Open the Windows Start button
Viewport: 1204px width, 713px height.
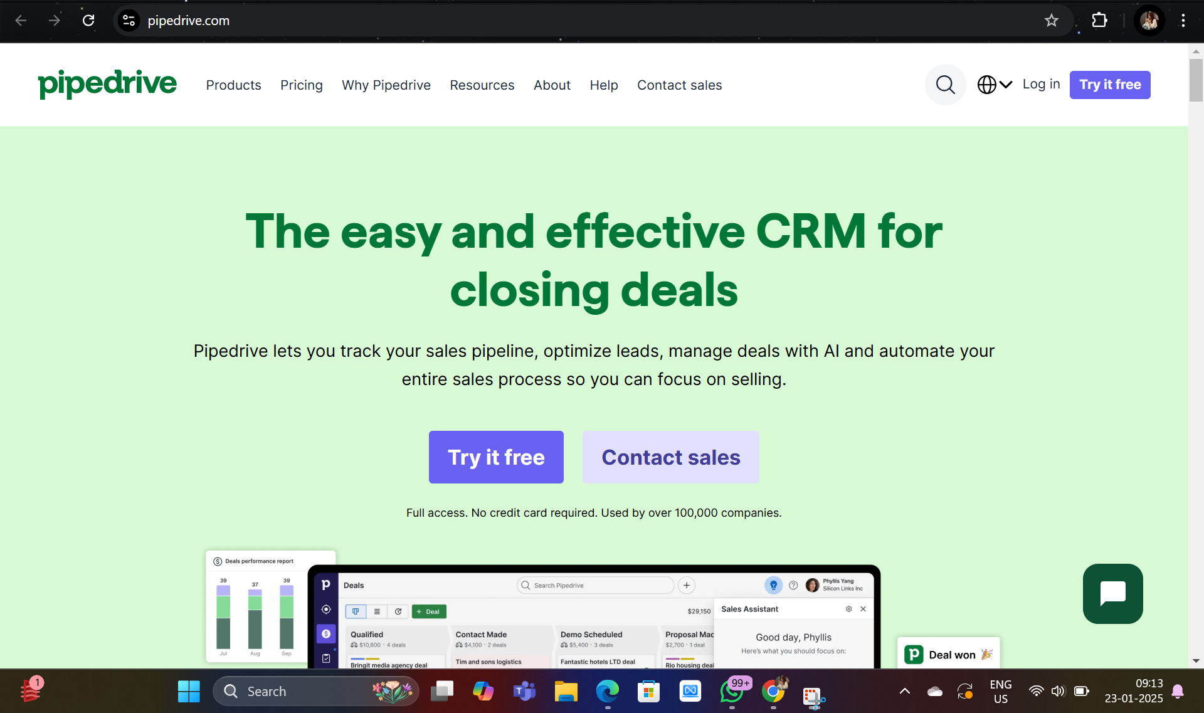tap(189, 691)
